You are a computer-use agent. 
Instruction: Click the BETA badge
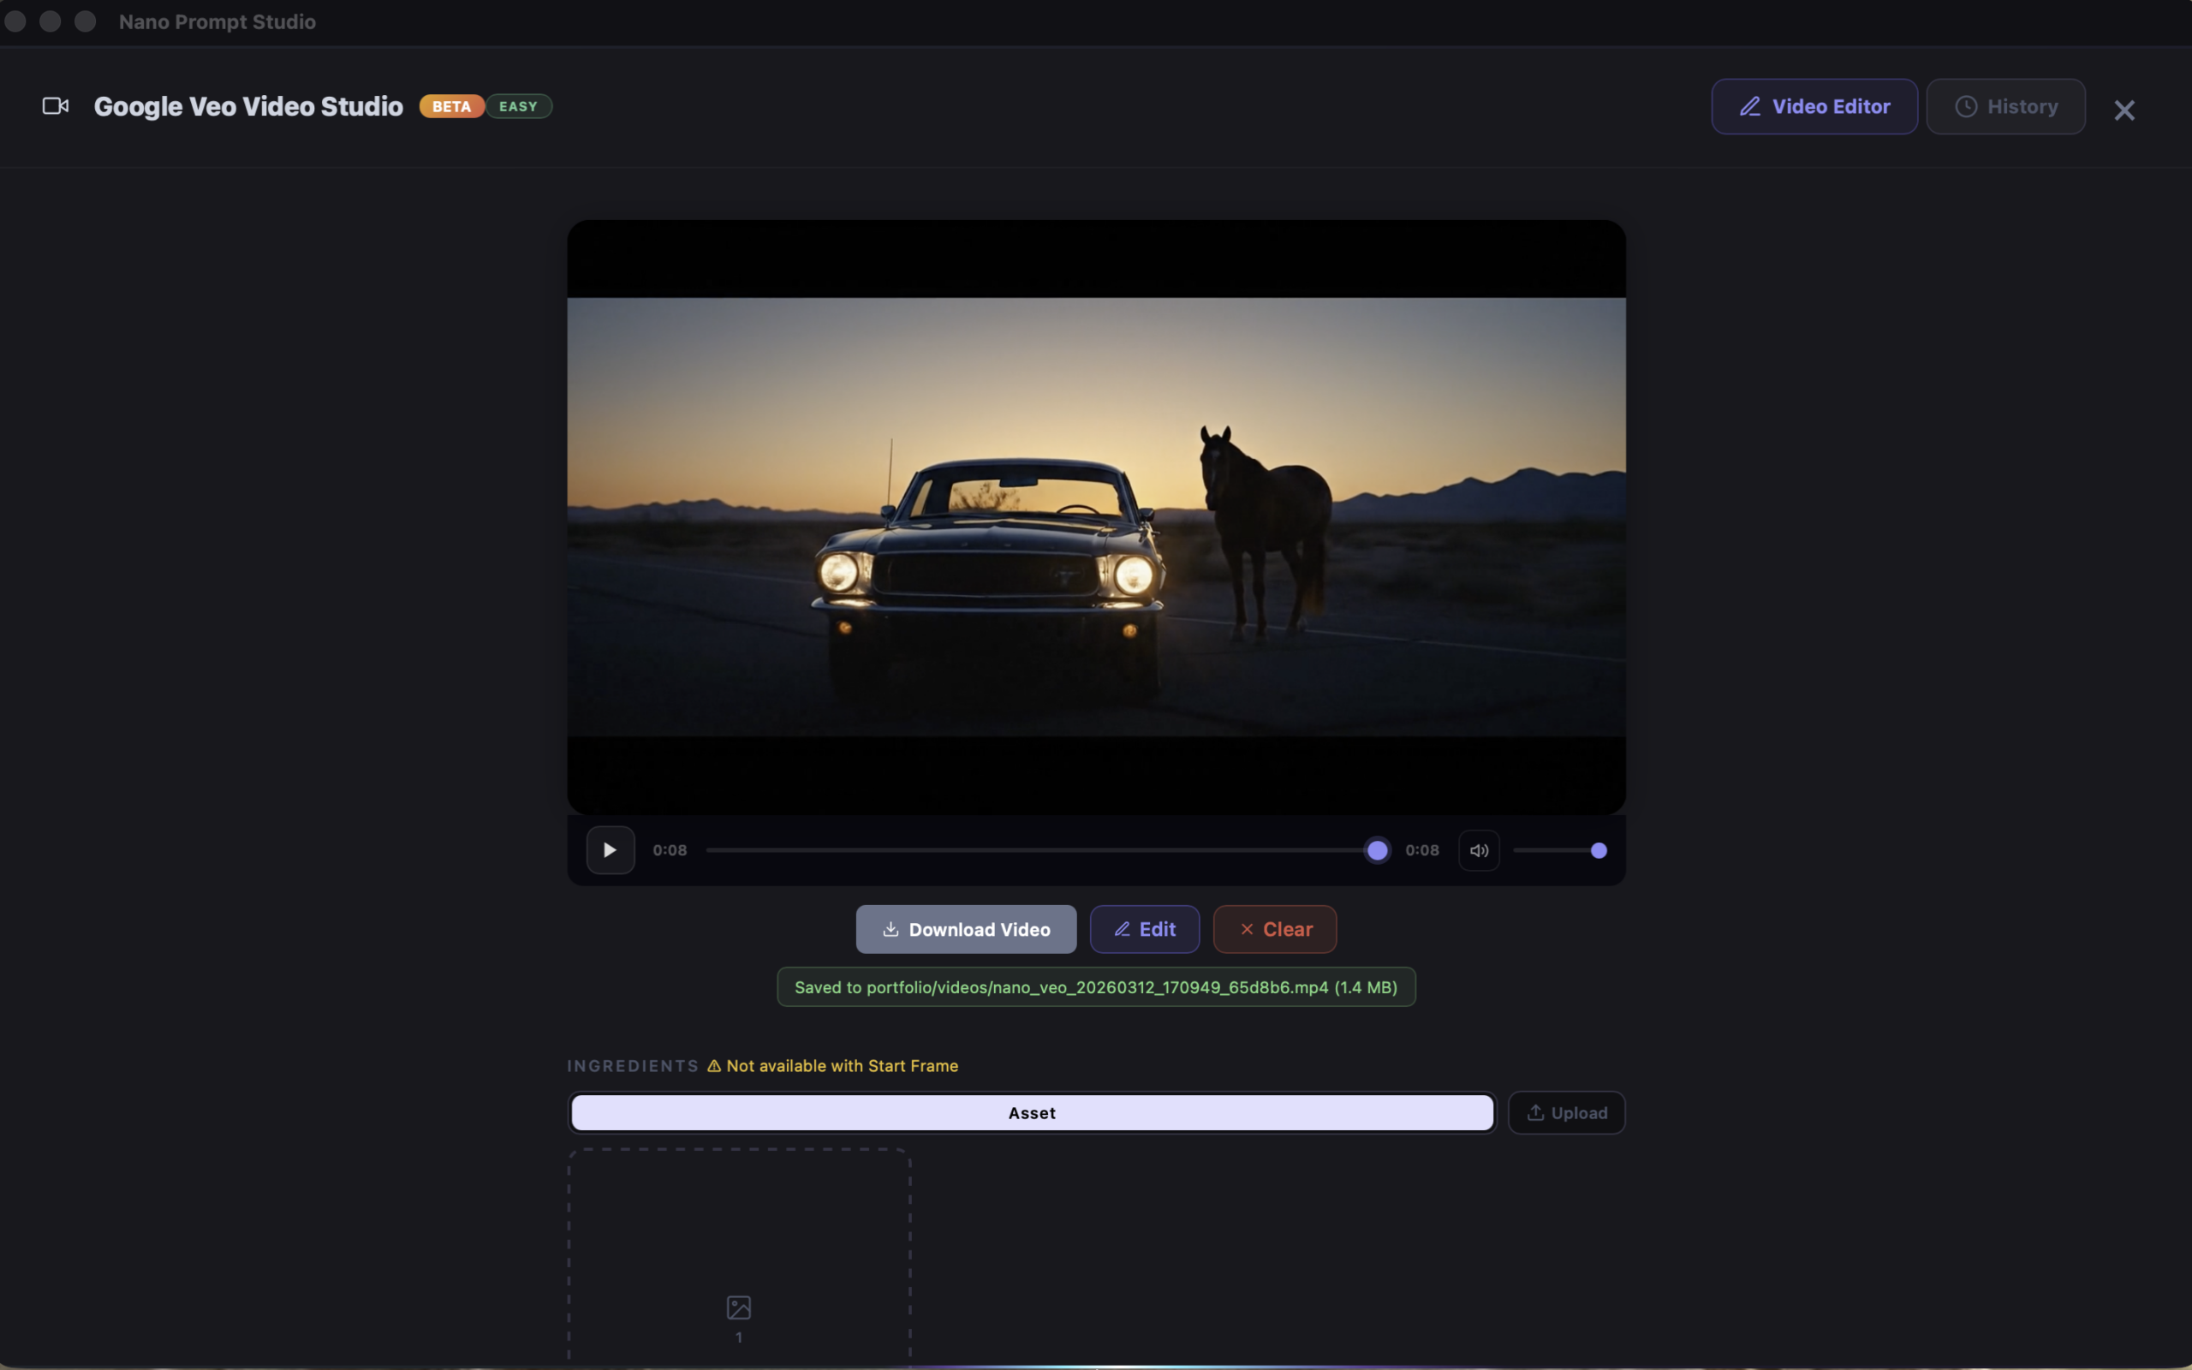(x=450, y=106)
